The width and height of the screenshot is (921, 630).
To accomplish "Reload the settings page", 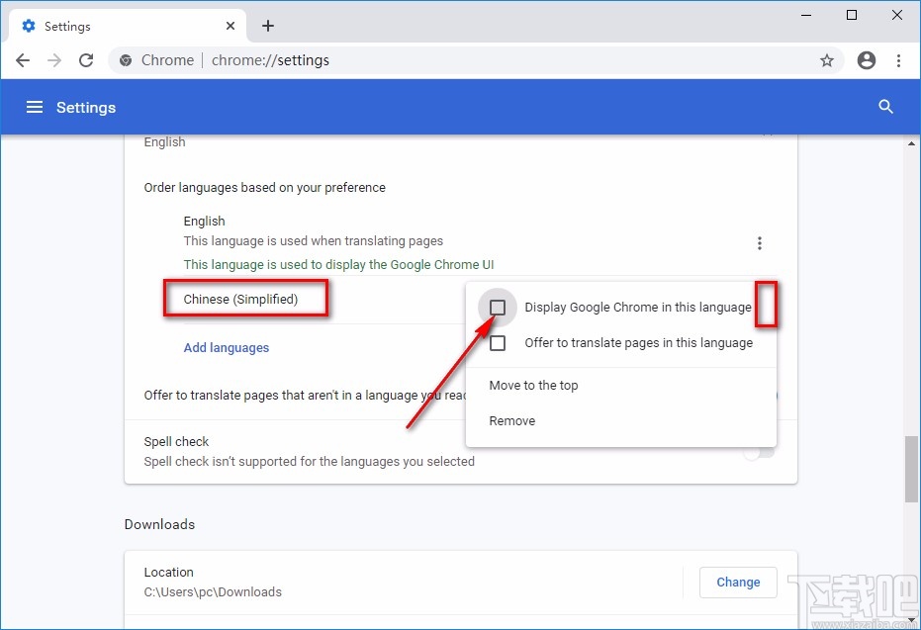I will click(x=86, y=60).
